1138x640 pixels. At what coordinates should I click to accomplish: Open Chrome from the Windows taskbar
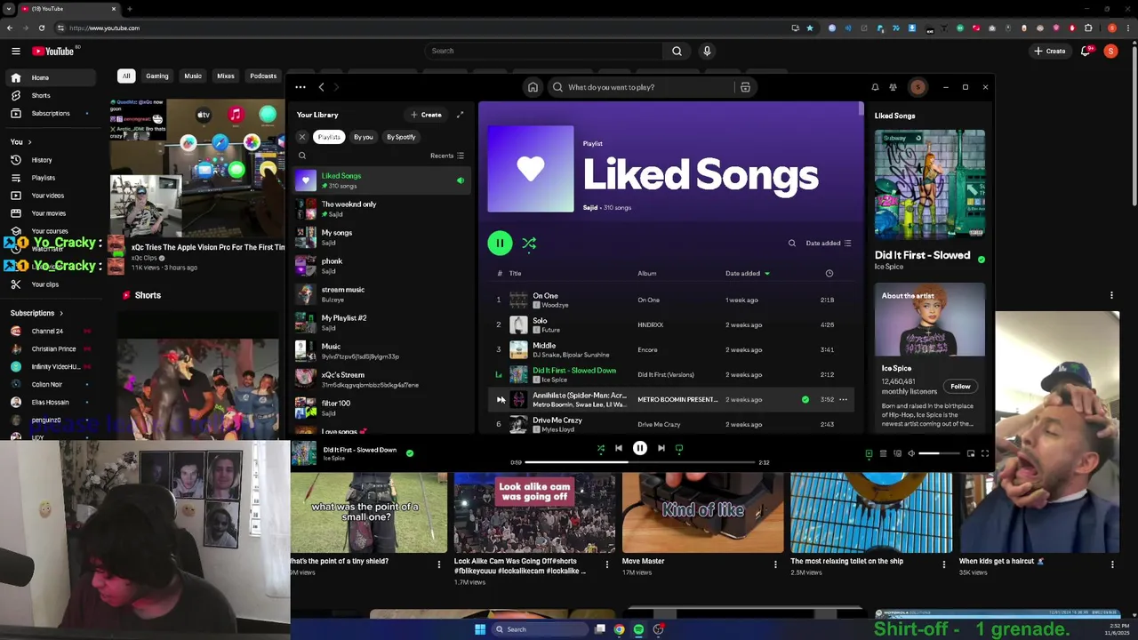(x=620, y=629)
